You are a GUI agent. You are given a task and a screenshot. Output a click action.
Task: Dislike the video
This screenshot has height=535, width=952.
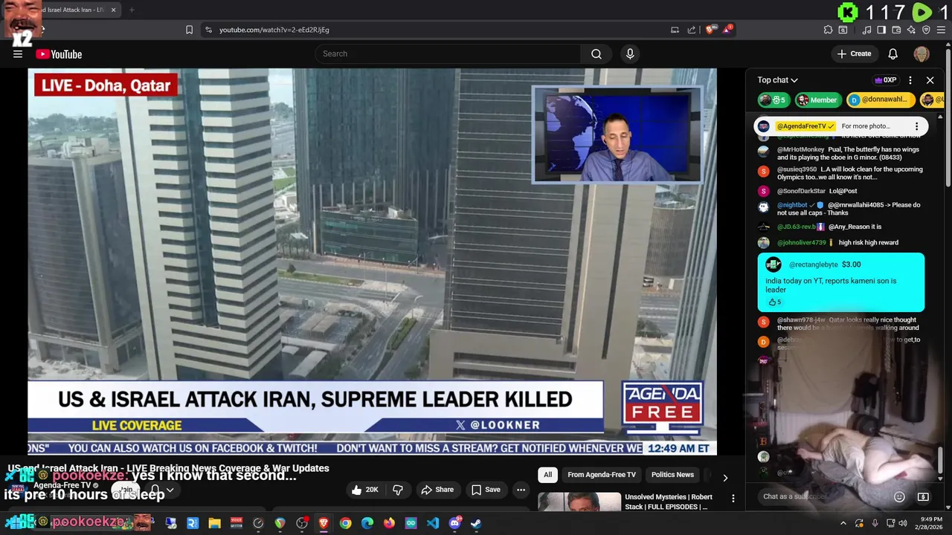[x=398, y=490]
